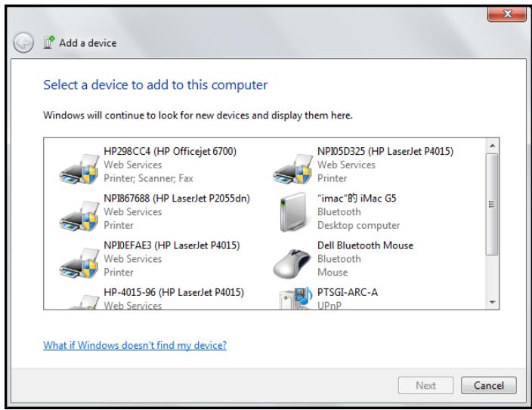This screenshot has height=410, width=532.
Task: Select the PTSGI-ARC-A device name
Action: (348, 292)
